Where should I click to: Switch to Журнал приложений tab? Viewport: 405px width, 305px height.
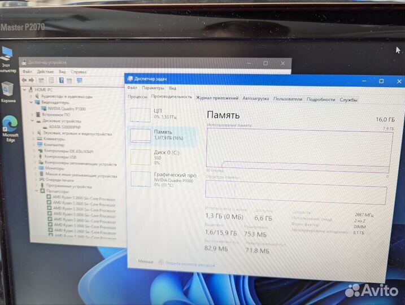point(217,98)
